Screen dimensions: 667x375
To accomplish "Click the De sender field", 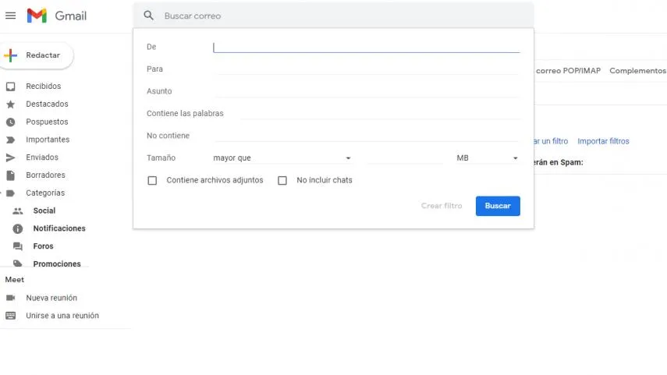I will [366, 48].
